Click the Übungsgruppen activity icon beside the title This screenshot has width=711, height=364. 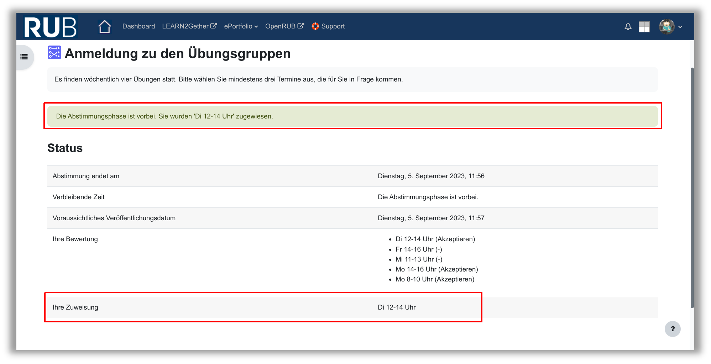(x=54, y=53)
